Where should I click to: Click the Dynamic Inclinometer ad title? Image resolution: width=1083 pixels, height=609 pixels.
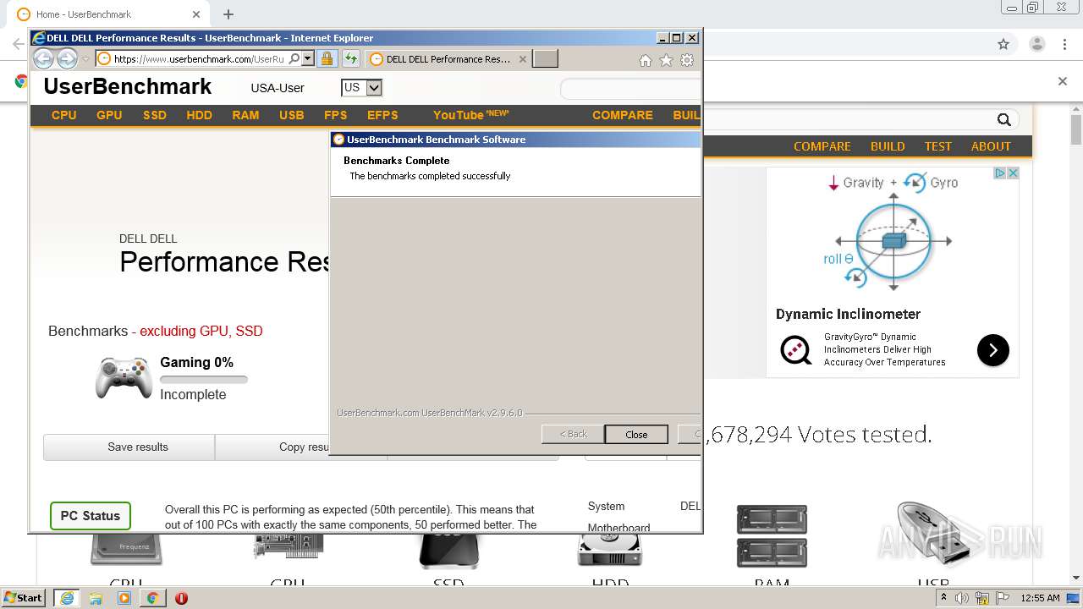[848, 314]
